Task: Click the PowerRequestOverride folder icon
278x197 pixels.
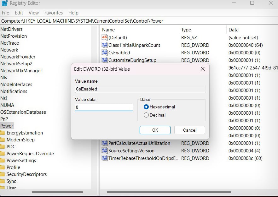Action: [x=2, y=153]
